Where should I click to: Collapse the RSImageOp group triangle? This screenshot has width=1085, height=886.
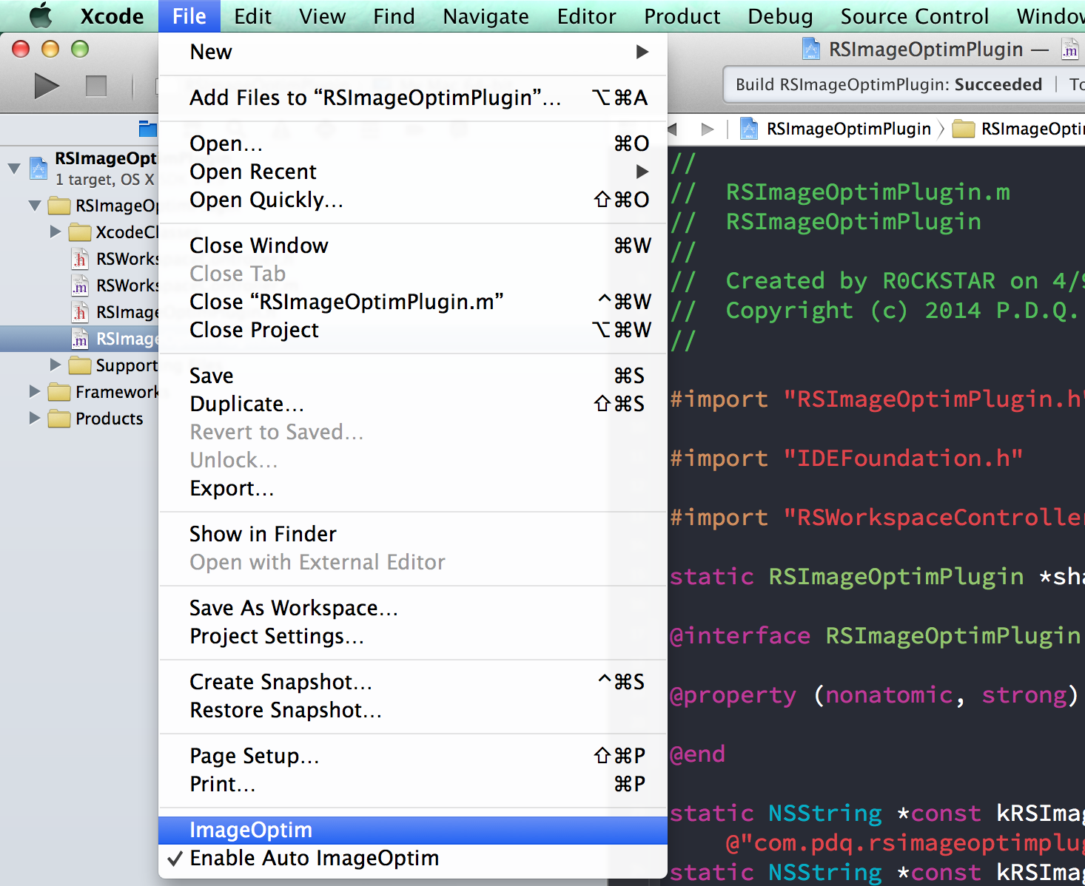[x=35, y=206]
